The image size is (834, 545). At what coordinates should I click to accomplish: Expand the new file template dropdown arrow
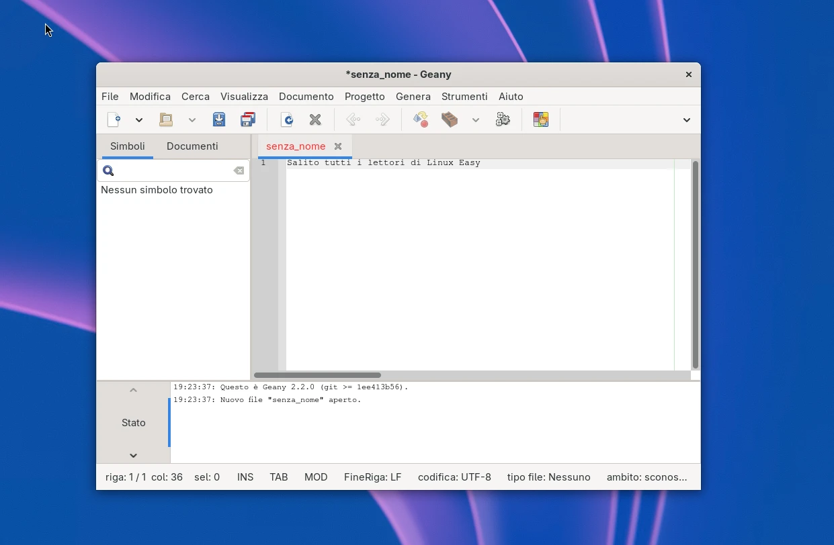139,120
